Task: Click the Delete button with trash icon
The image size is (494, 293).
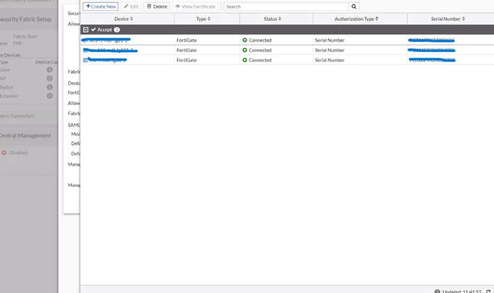Action: (157, 6)
